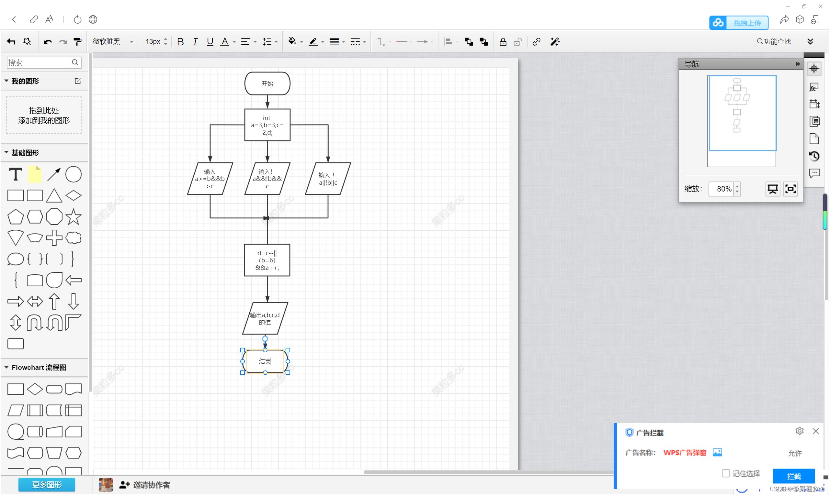Collapse the 我的图形 section

pyautogui.click(x=6, y=81)
